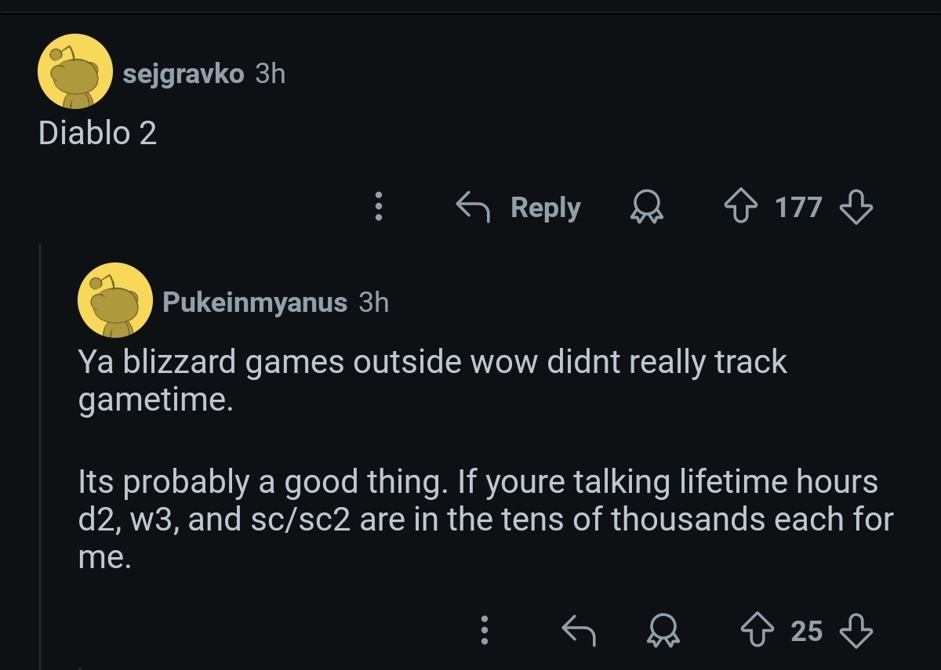Award the Pukeinmyanus reply
Screen dimensions: 941x670
(x=663, y=630)
